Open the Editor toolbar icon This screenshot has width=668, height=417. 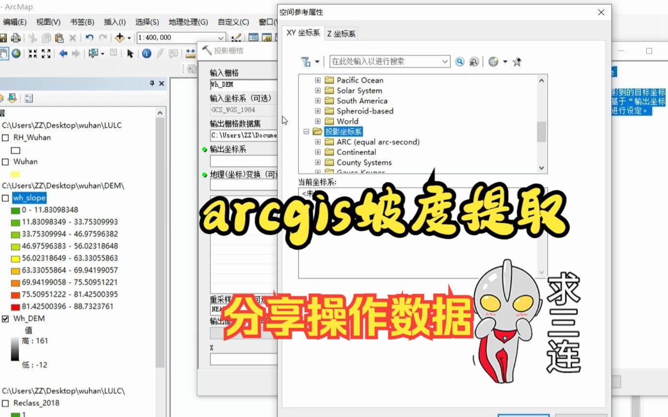[x=237, y=38]
